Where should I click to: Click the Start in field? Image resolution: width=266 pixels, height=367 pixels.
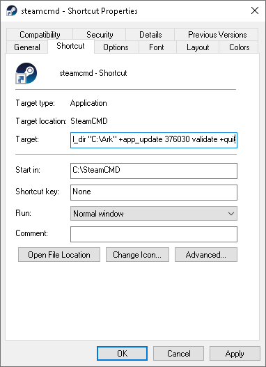[154, 171]
